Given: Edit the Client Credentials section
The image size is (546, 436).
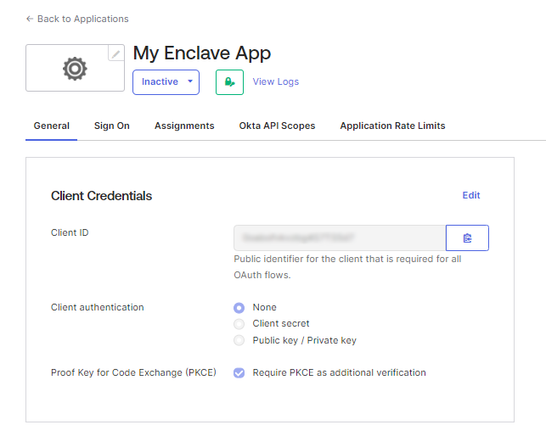Looking at the screenshot, I should [x=471, y=195].
